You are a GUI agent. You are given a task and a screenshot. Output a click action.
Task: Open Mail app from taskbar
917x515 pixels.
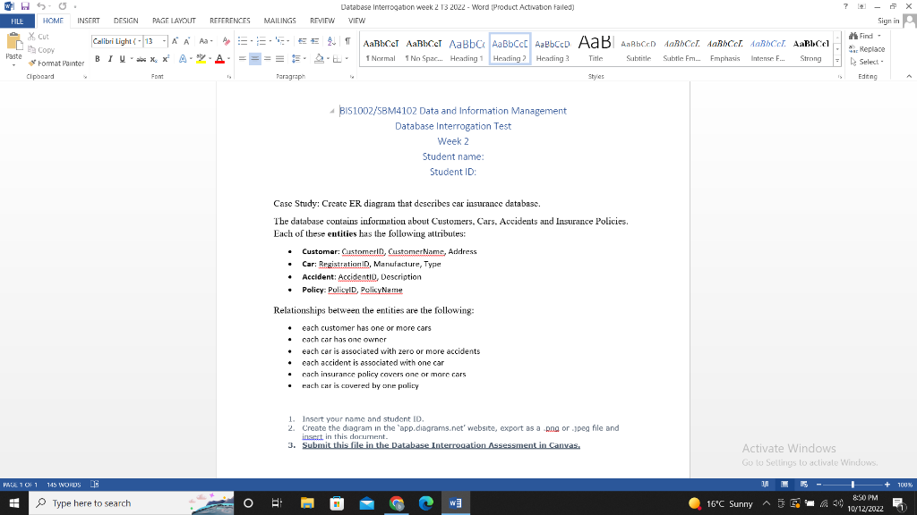coord(366,502)
